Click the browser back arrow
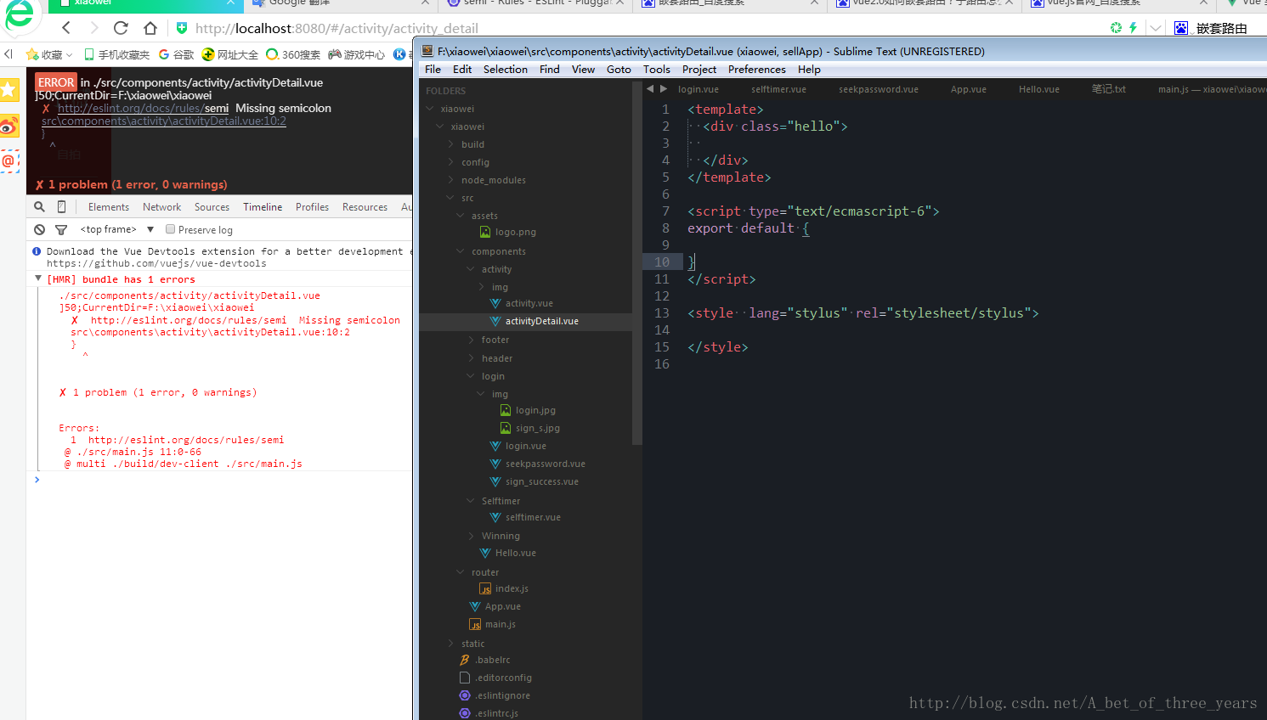Screen dimensions: 1267x720 coord(66,28)
